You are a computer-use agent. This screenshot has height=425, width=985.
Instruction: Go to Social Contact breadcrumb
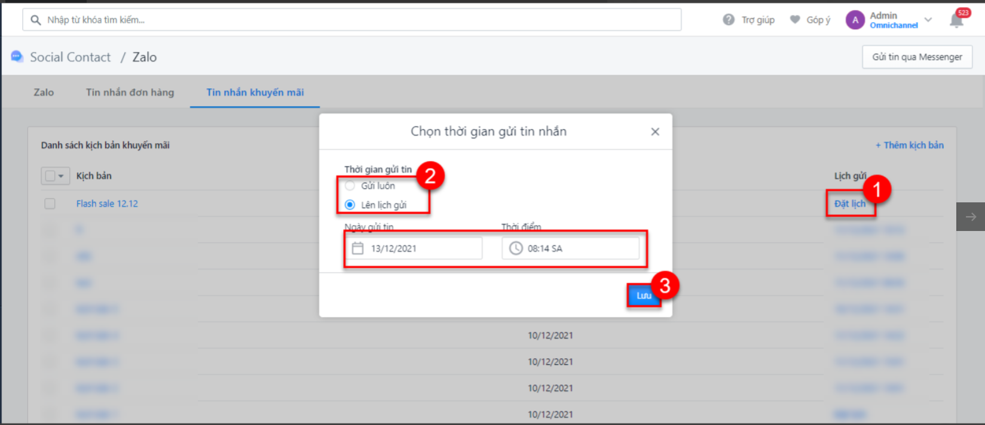[71, 57]
